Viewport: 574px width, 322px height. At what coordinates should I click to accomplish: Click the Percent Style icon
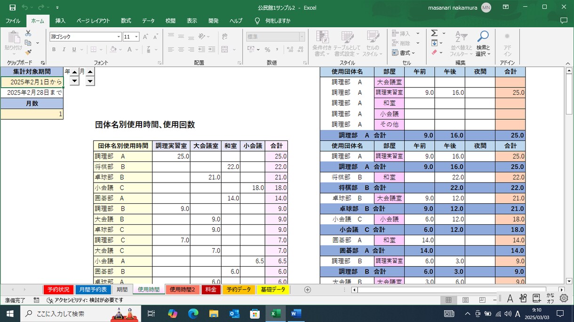coord(267,49)
